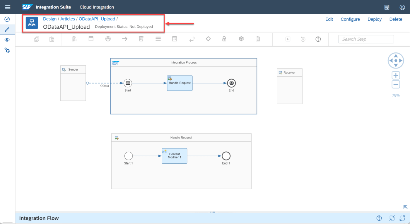
Task: Maximize the Integration Flow properties panel
Action: [x=402, y=218]
